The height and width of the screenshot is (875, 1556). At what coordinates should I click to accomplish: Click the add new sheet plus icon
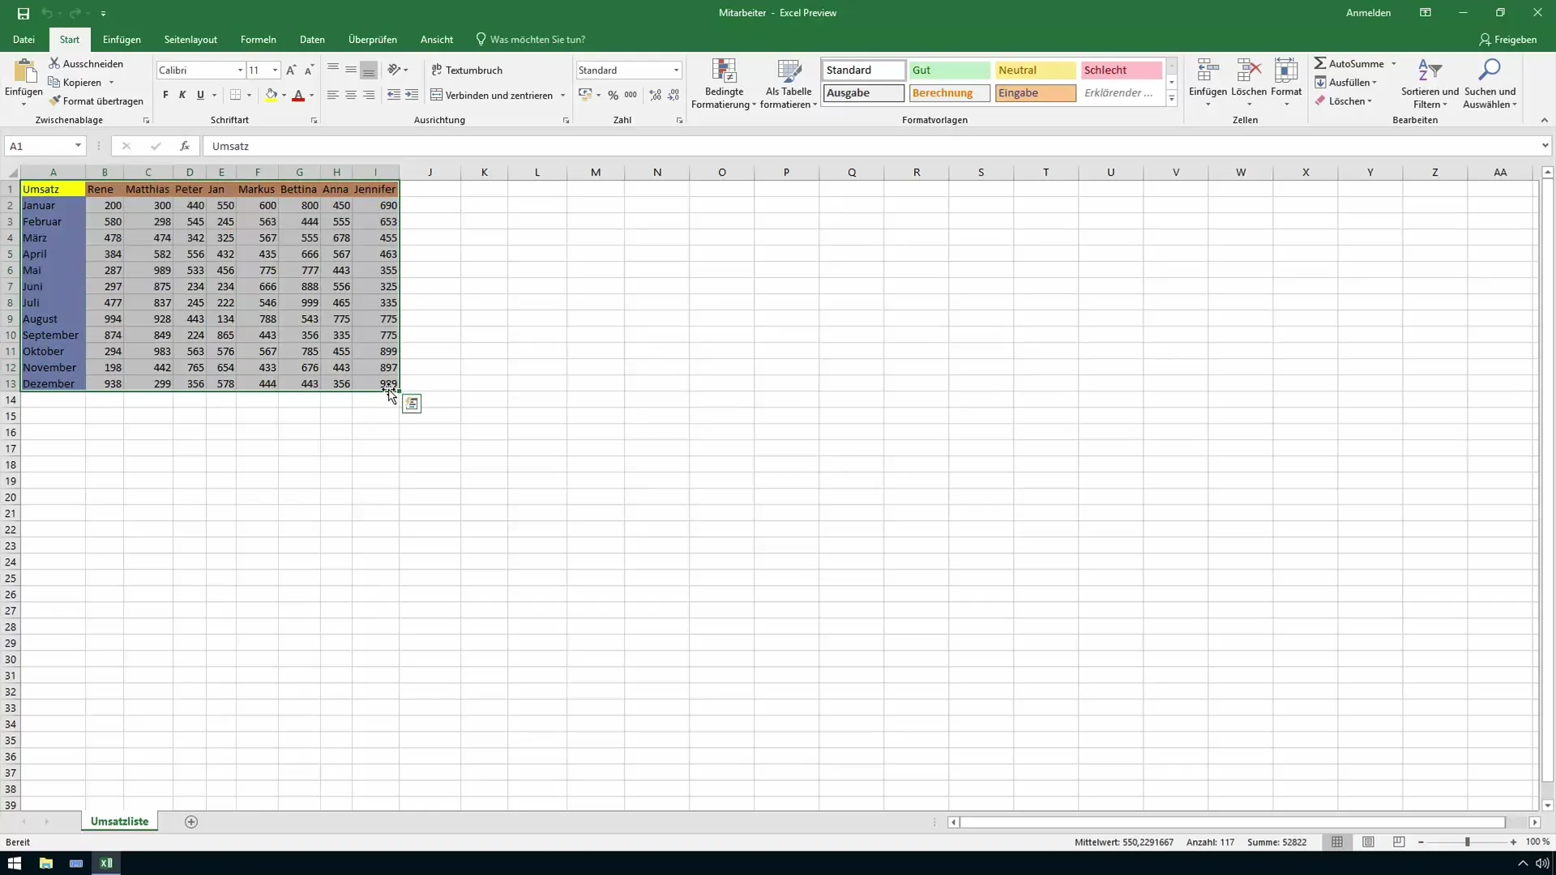click(191, 822)
